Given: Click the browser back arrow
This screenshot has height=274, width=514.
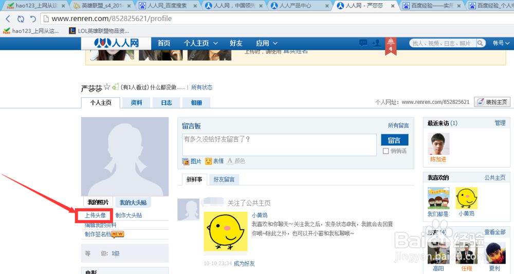Looking at the screenshot, I should point(8,19).
